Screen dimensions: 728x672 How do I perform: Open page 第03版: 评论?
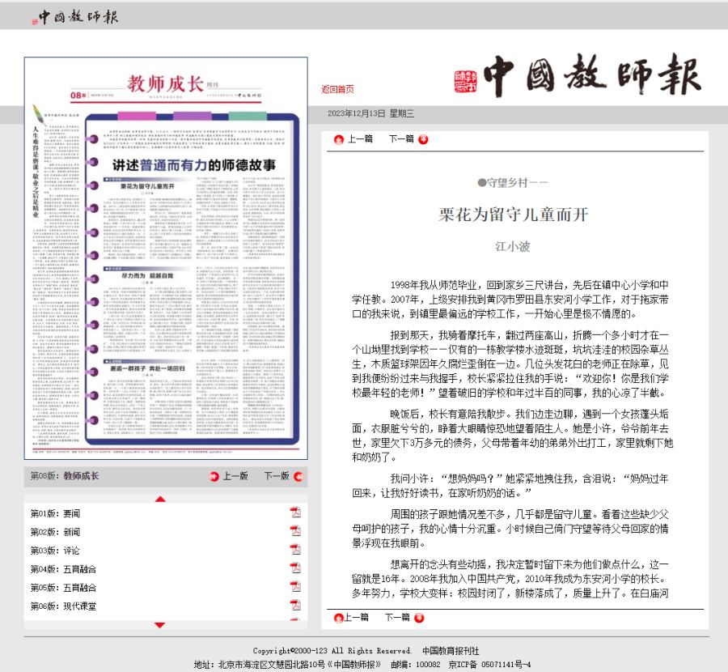(55, 551)
